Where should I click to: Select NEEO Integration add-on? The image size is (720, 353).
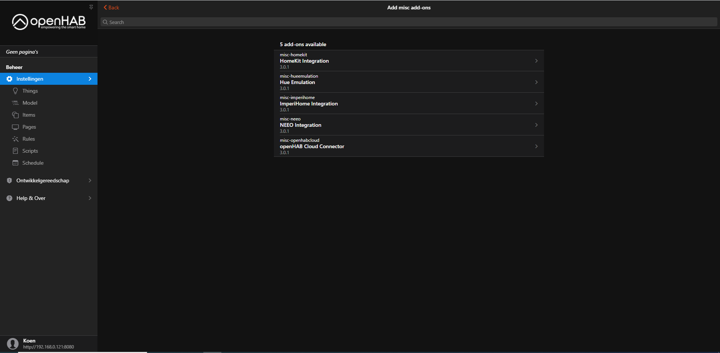point(409,125)
